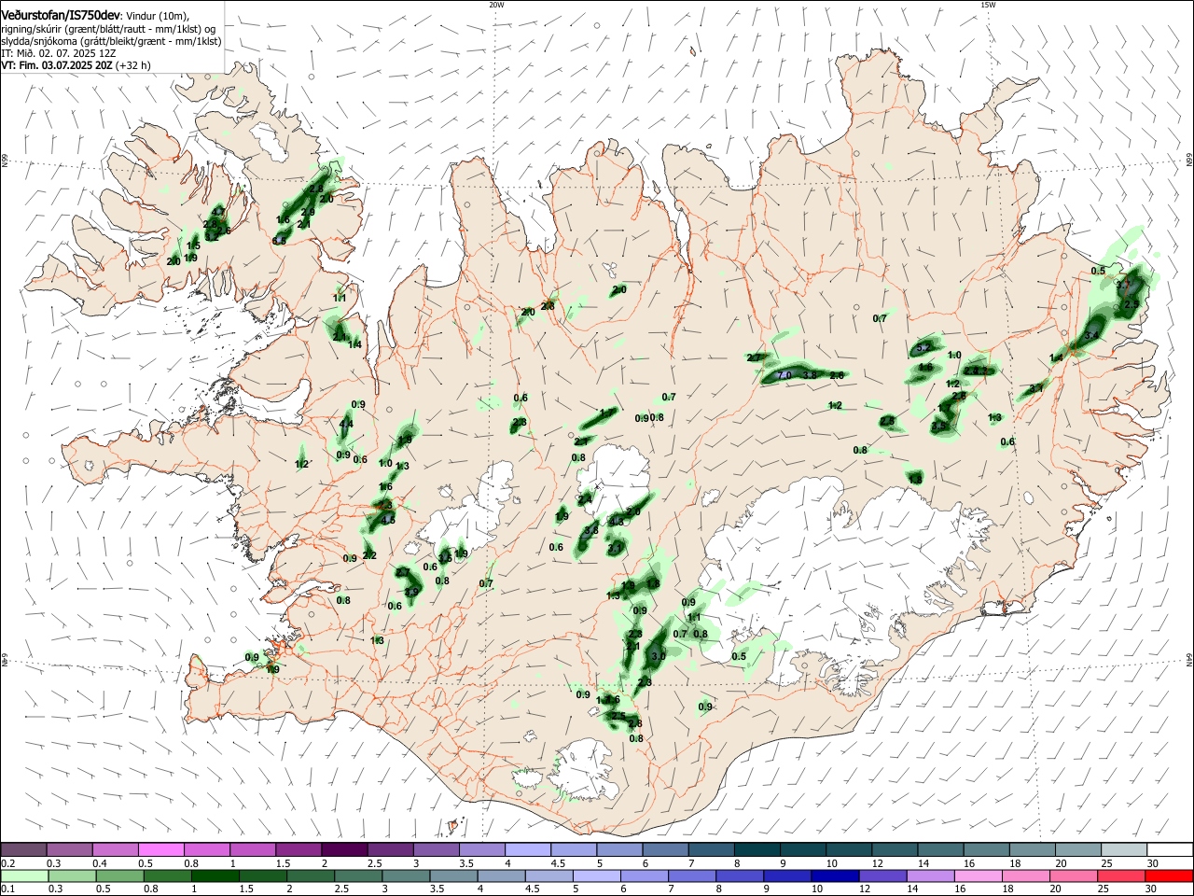The width and height of the screenshot is (1194, 896).
Task: Click the 4.4 precipitation value in the west
Action: (x=346, y=424)
